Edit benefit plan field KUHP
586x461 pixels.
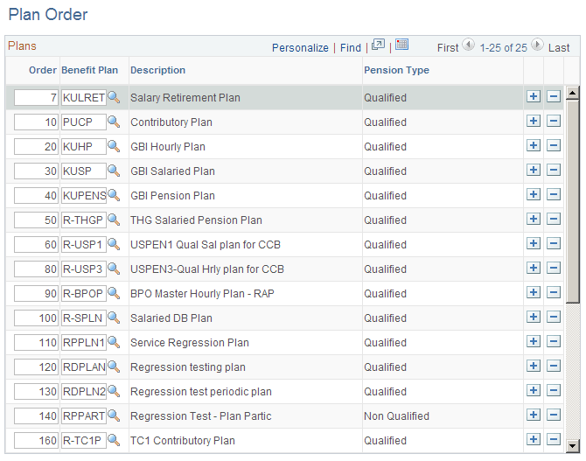point(84,147)
